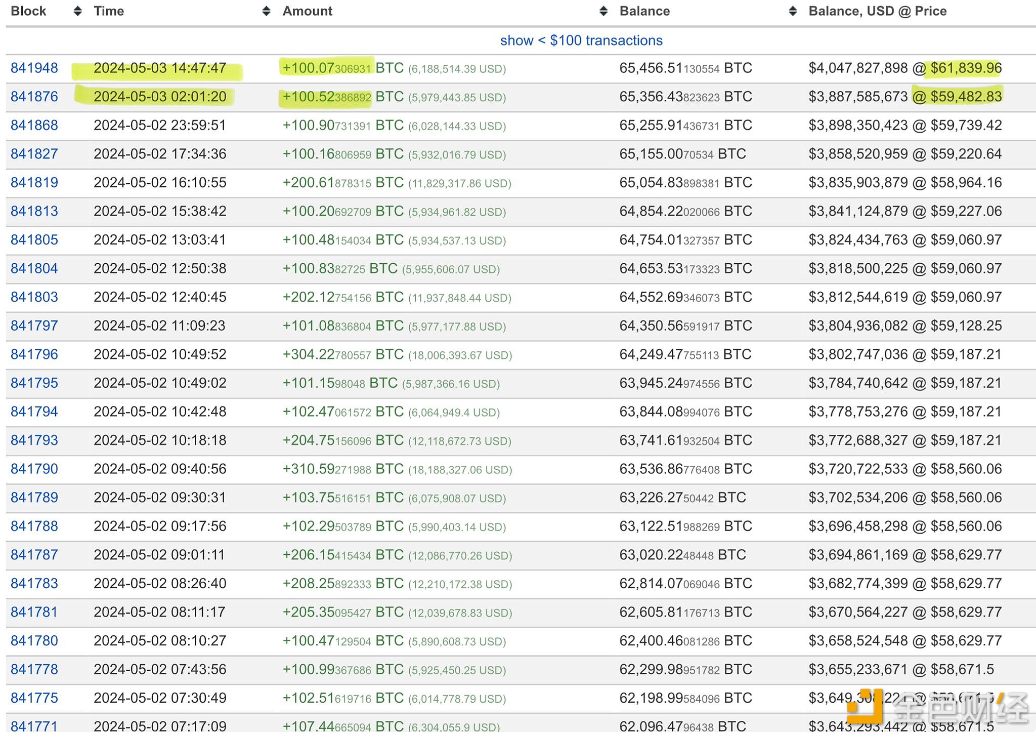The image size is (1036, 732).
Task: Select amount +310.59271988 BTC
Action: [343, 469]
